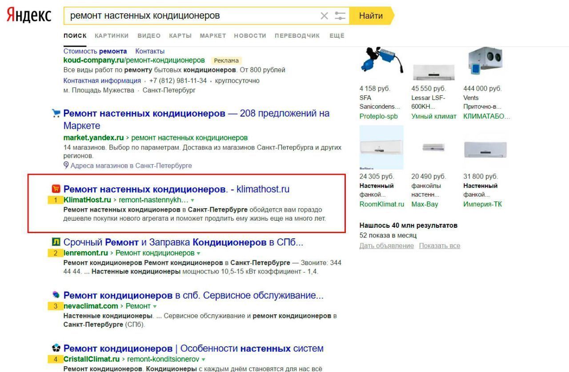569x372 pixels.
Task: Click CristallClimat.ru favicon icon
Action: pos(56,348)
